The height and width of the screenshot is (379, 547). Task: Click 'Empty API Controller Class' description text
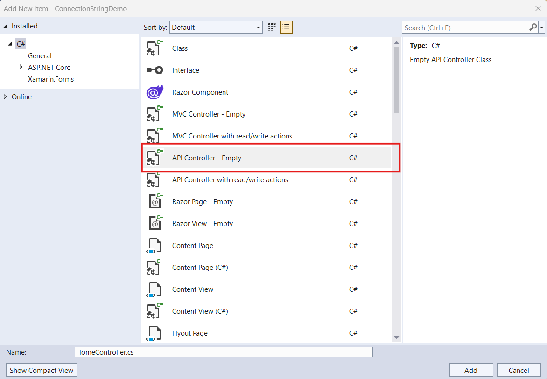450,60
